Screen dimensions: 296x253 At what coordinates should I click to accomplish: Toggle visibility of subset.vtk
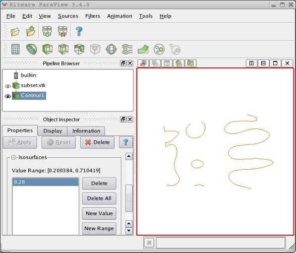pyautogui.click(x=8, y=86)
